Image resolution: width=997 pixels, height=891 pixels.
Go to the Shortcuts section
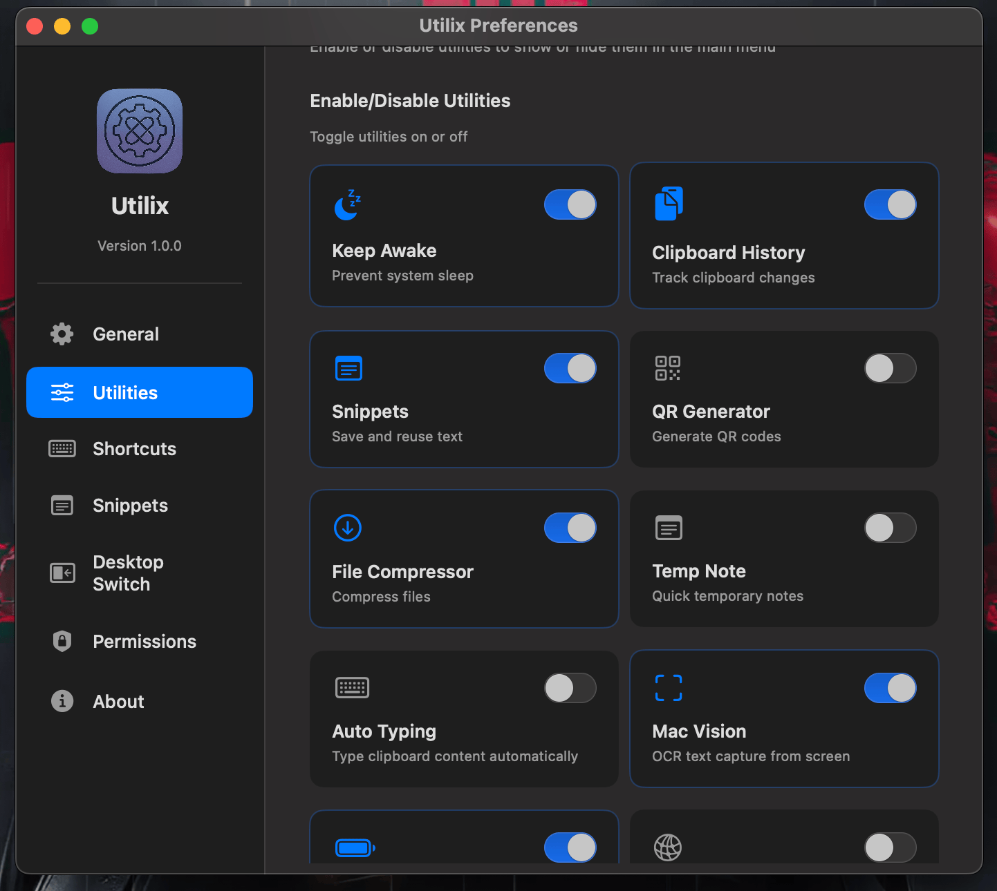[140, 449]
